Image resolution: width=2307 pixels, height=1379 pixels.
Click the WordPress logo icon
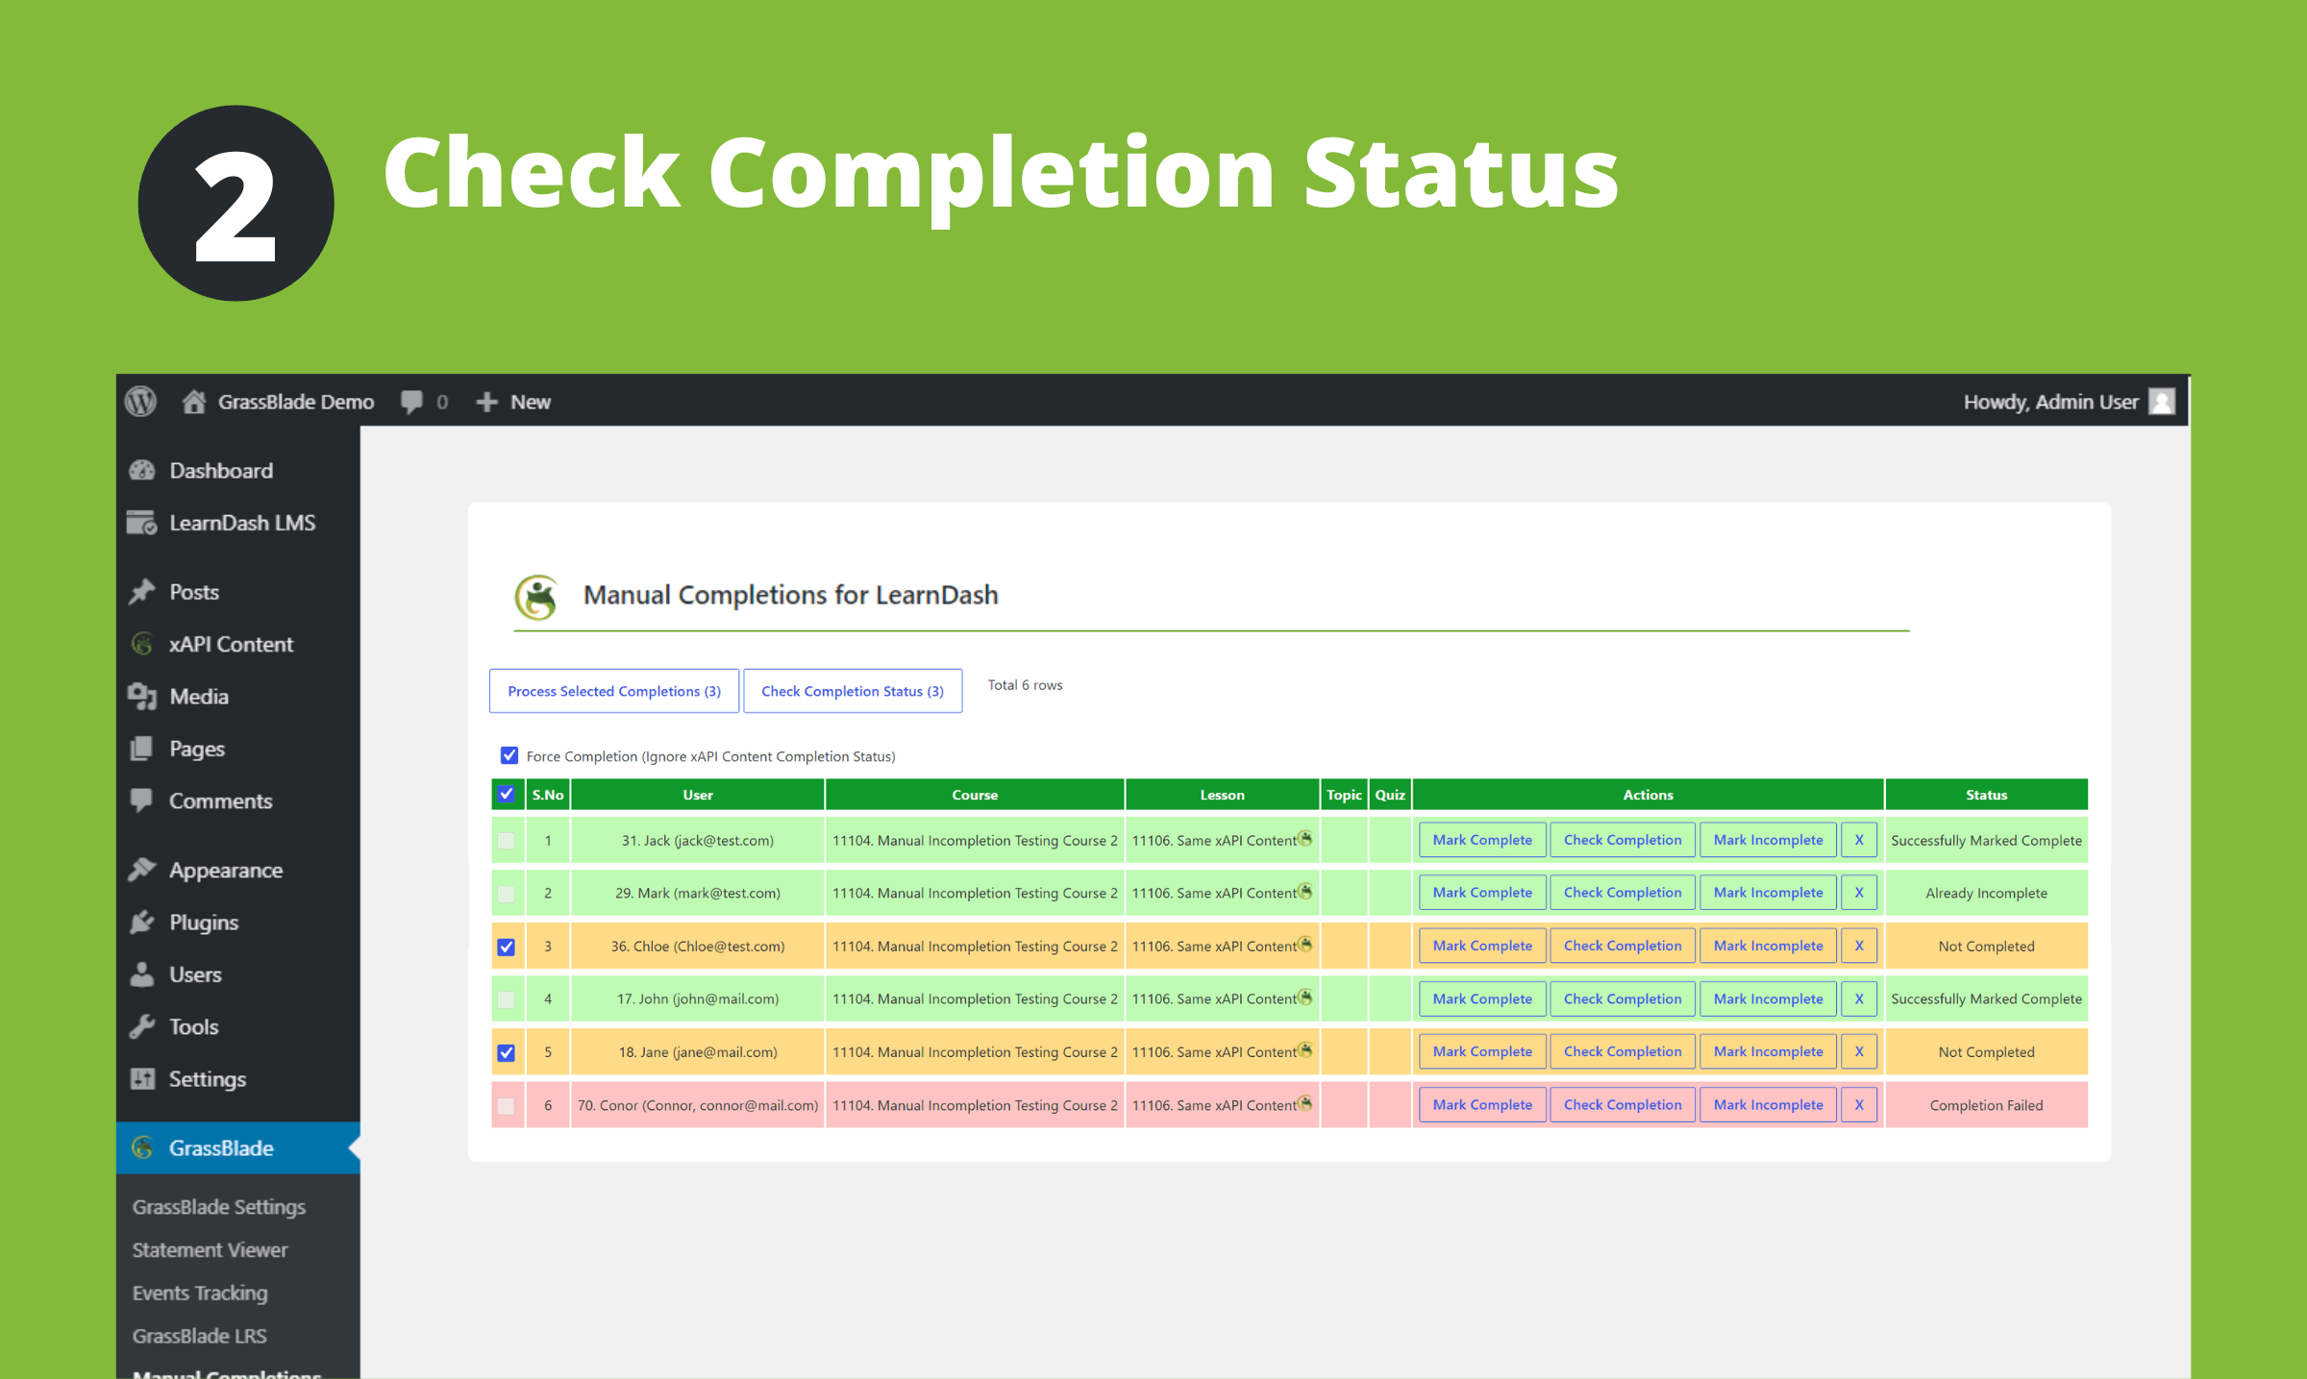(x=140, y=402)
